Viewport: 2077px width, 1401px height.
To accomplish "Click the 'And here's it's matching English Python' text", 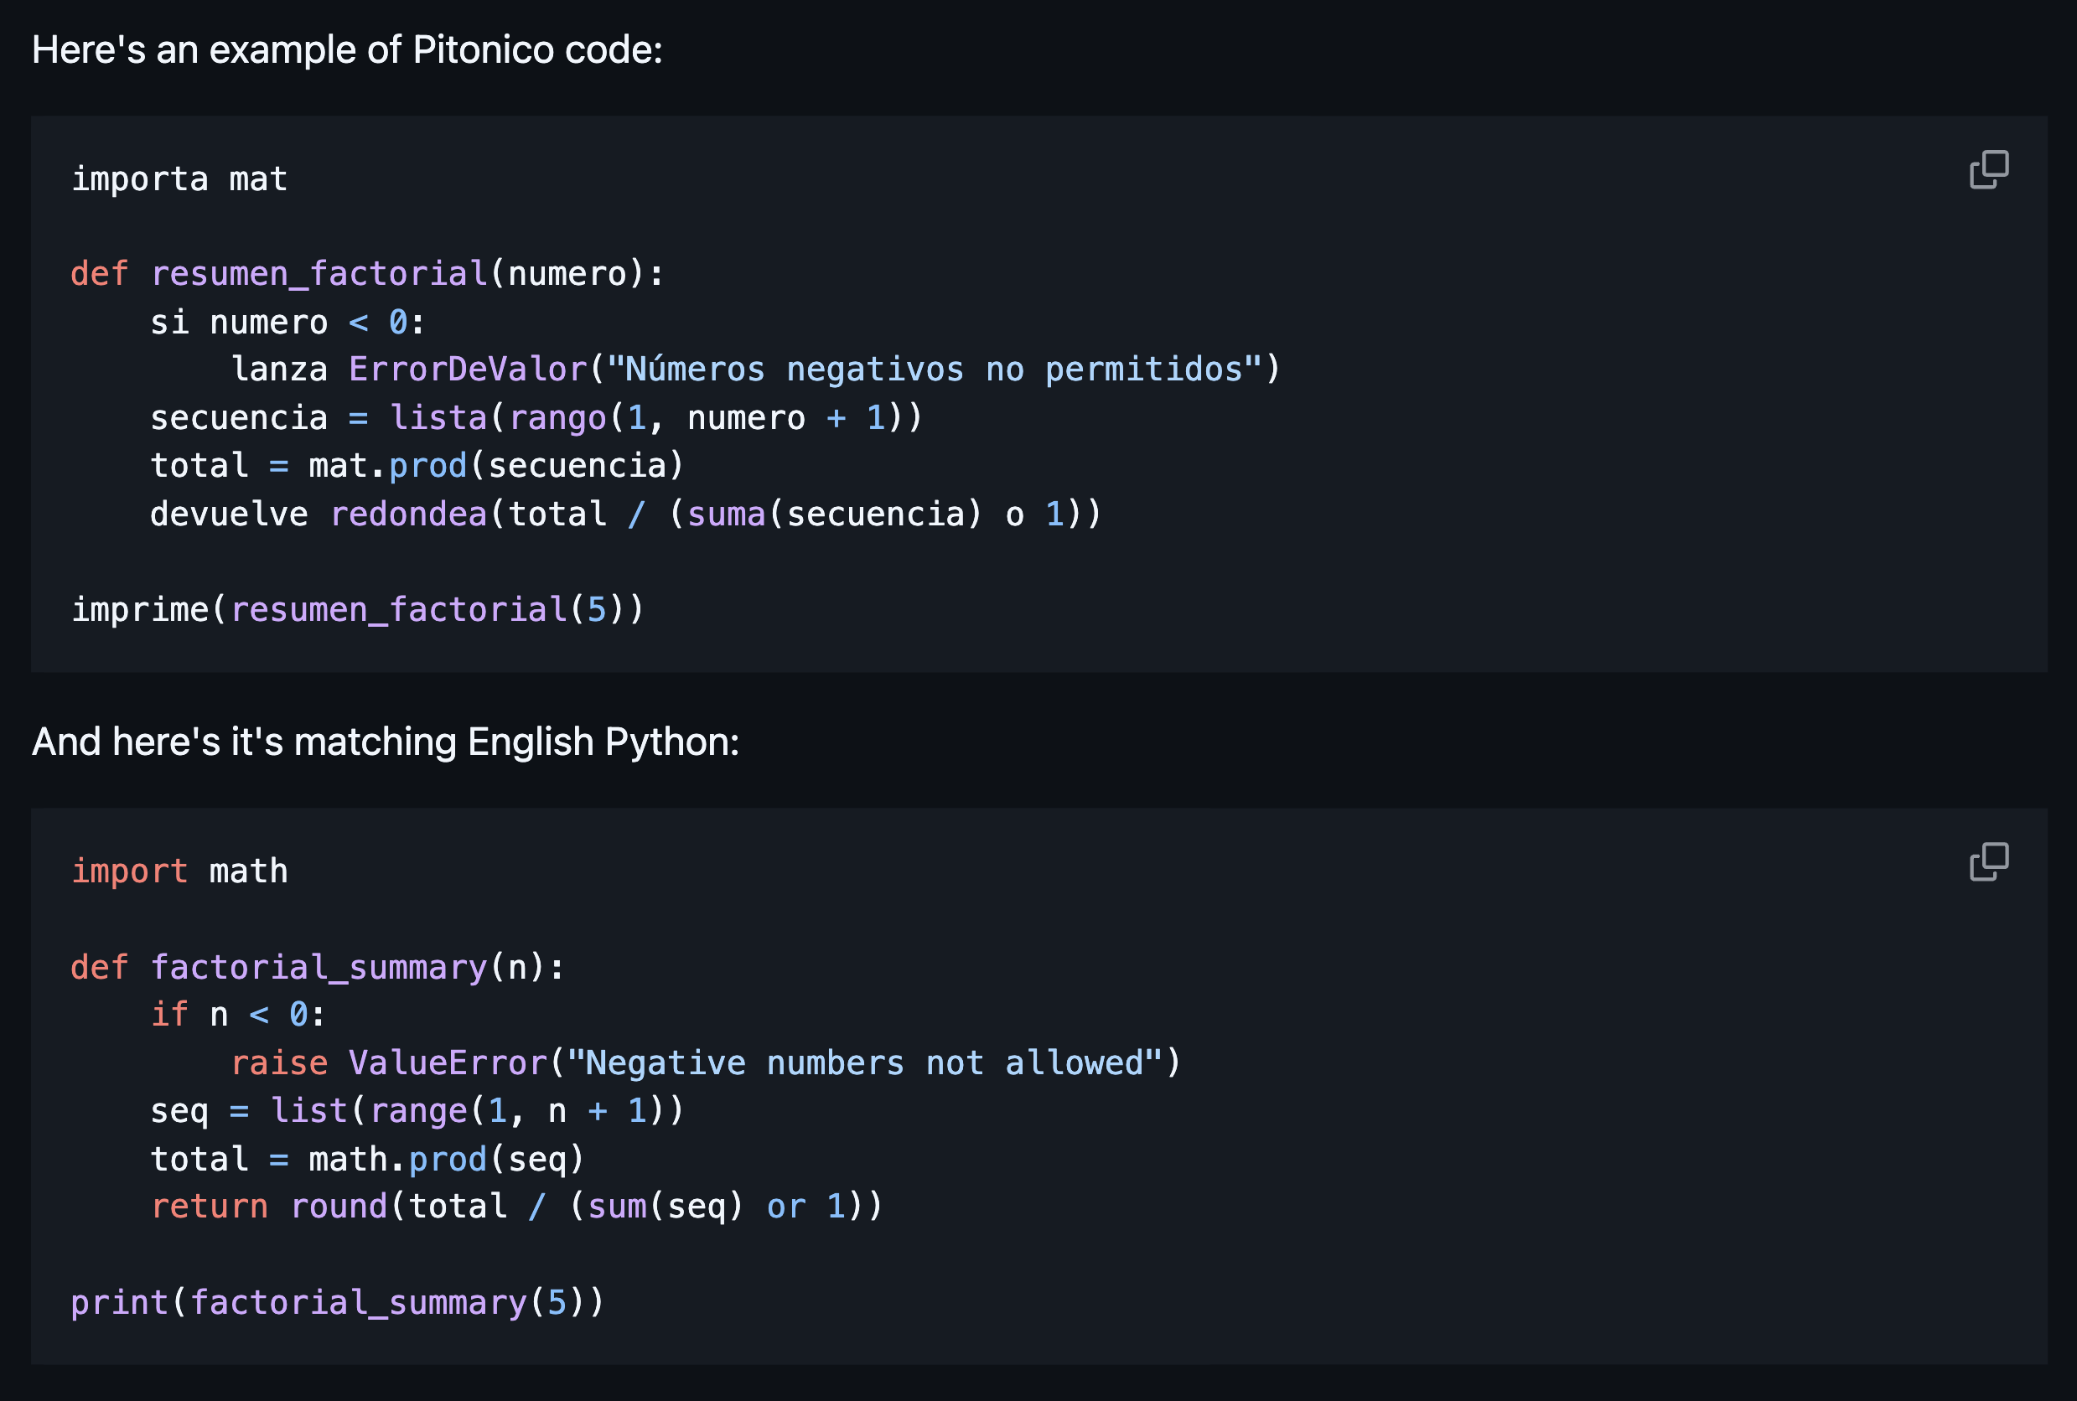I will tap(386, 742).
